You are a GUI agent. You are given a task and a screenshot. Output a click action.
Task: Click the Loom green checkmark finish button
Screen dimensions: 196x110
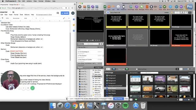(32, 88)
